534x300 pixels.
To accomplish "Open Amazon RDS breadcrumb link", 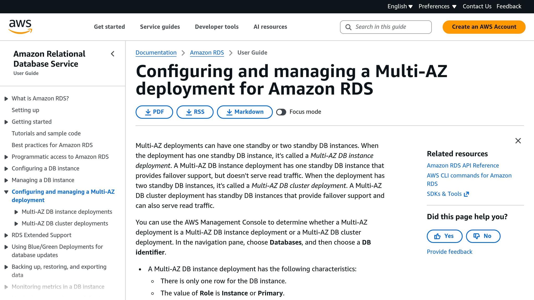I will [x=207, y=53].
